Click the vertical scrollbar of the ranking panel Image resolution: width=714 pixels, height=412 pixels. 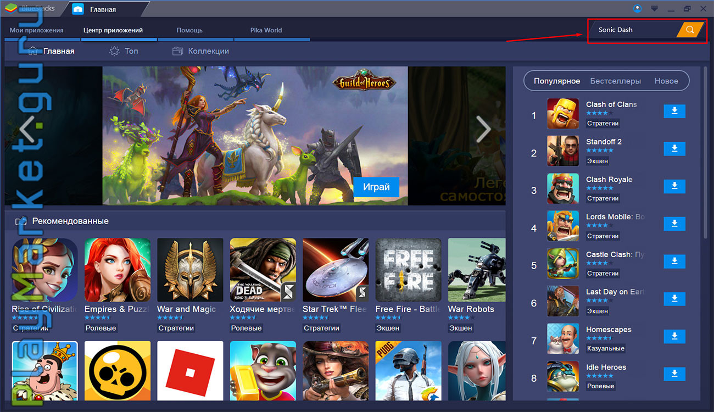[705, 153]
